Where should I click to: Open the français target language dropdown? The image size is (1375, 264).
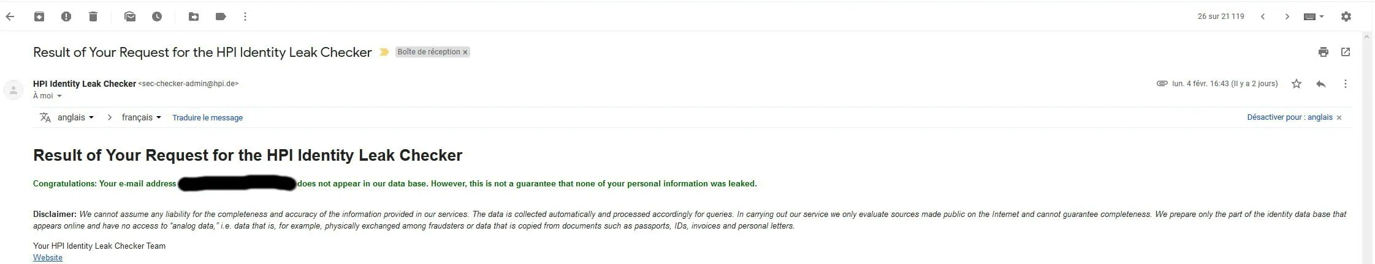[141, 117]
